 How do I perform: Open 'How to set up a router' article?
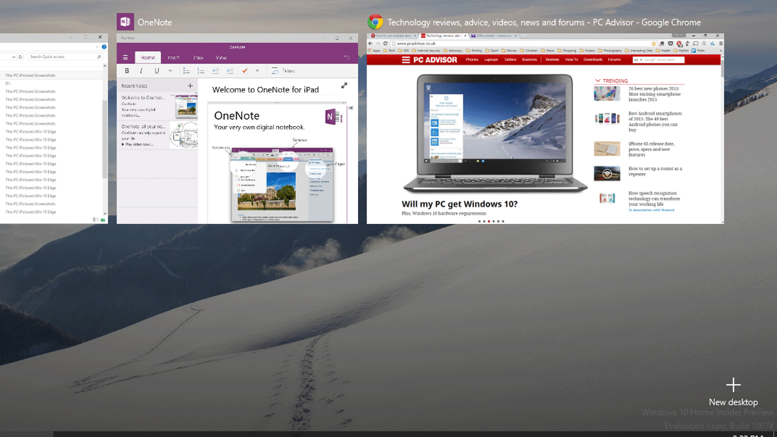coord(655,172)
